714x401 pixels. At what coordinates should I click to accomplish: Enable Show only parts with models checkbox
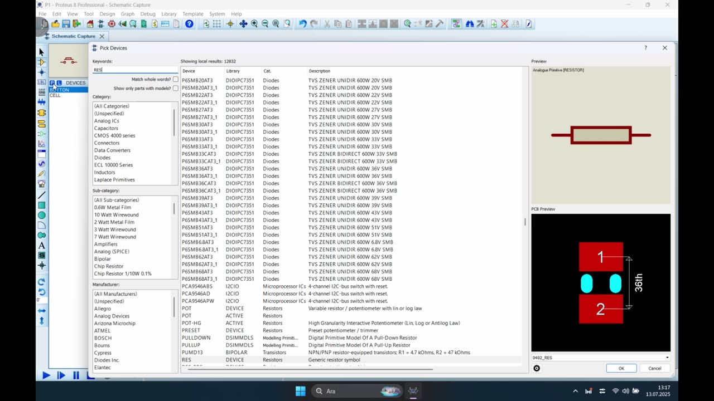176,89
